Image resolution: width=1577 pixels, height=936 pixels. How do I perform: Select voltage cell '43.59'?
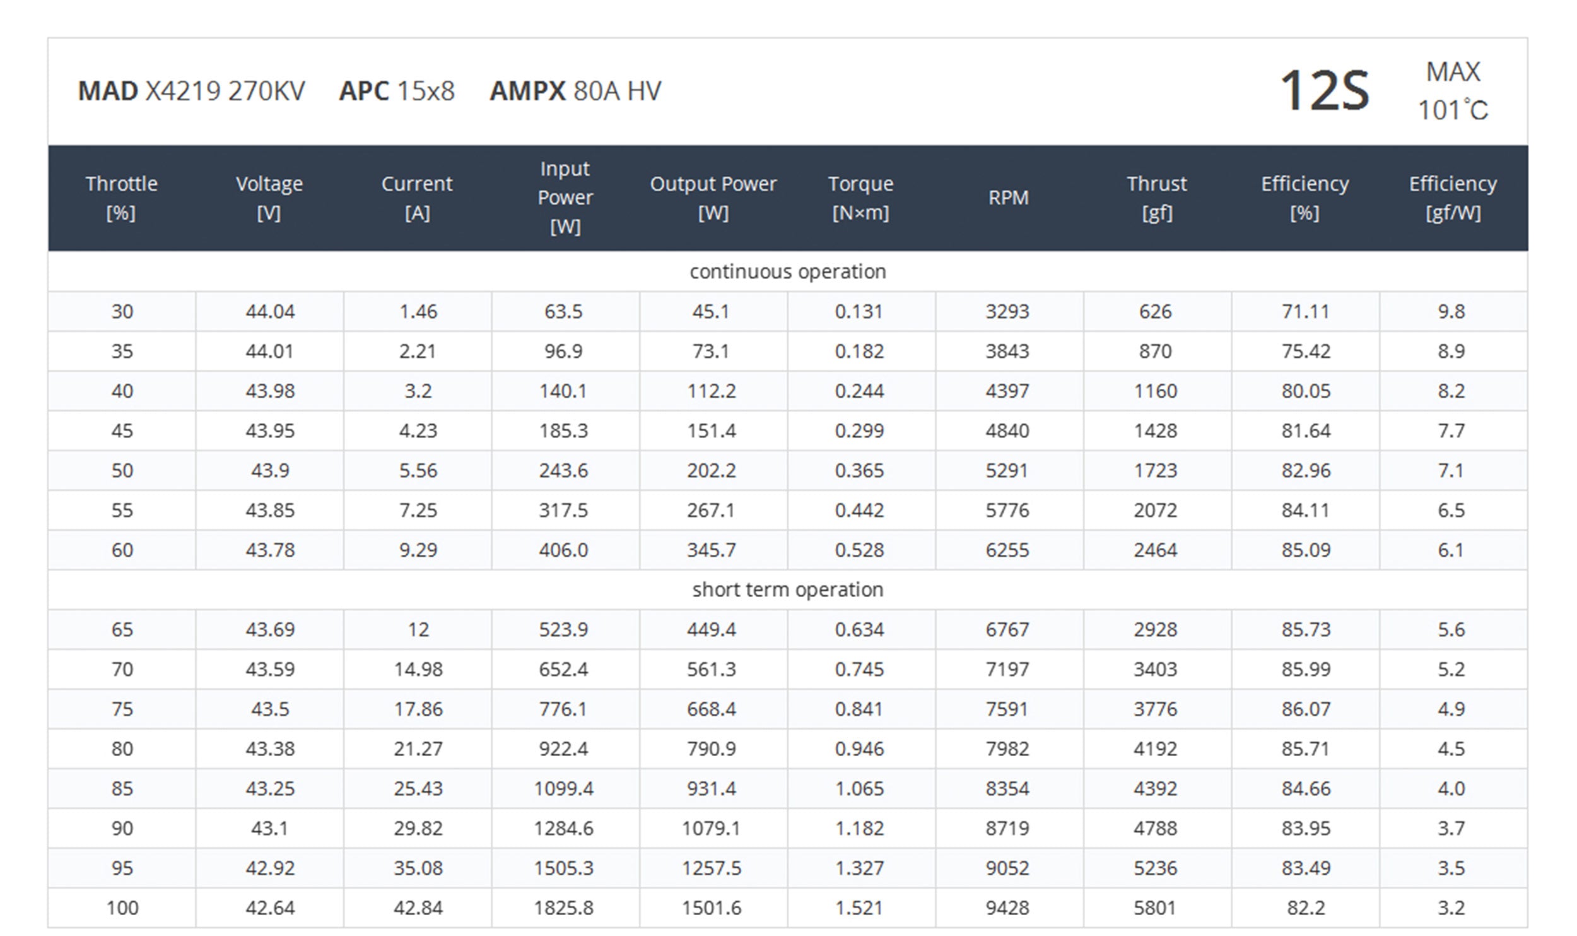[270, 669]
